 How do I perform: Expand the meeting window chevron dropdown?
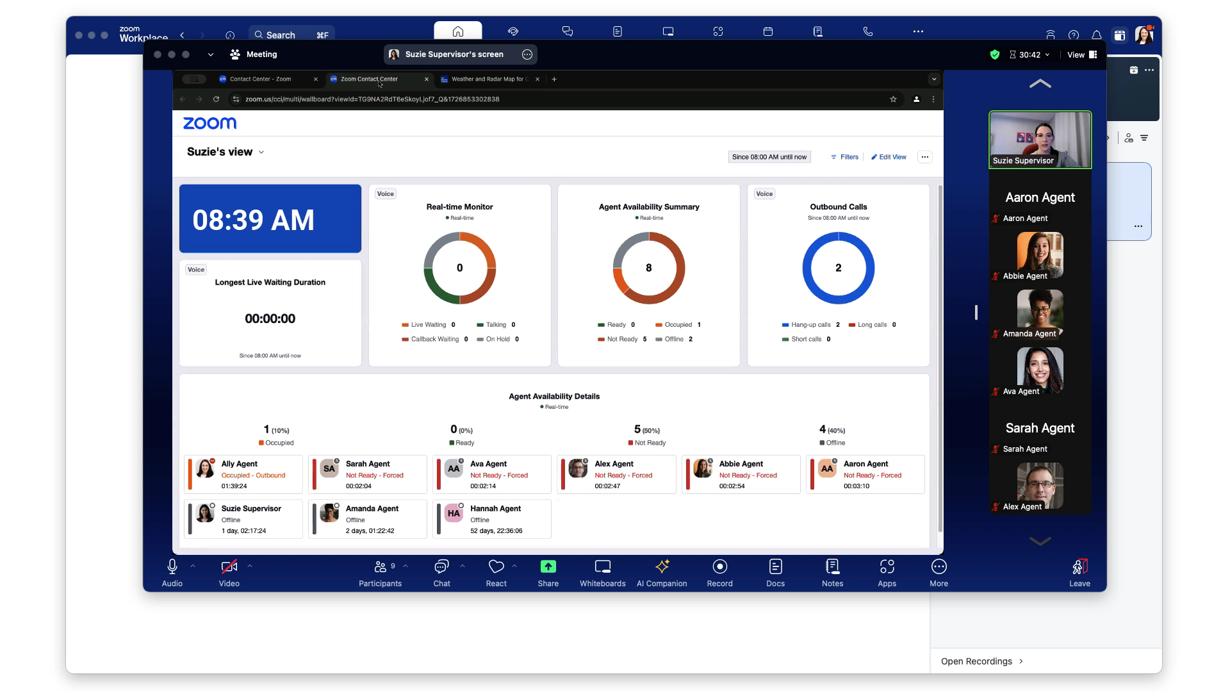[x=211, y=54]
